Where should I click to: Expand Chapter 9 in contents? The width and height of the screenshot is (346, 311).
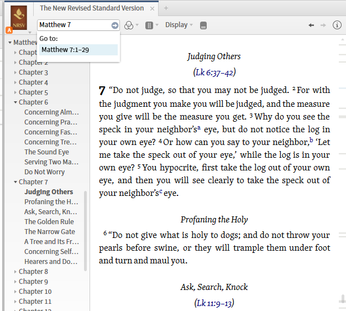[15, 282]
